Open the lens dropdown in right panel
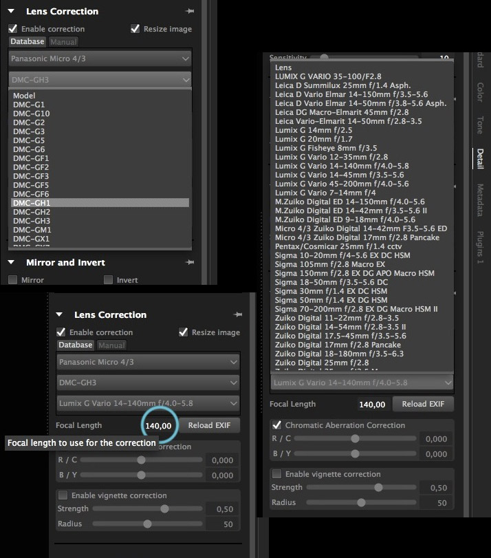This screenshot has width=491, height=558. [x=362, y=383]
